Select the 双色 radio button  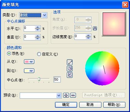9,54
